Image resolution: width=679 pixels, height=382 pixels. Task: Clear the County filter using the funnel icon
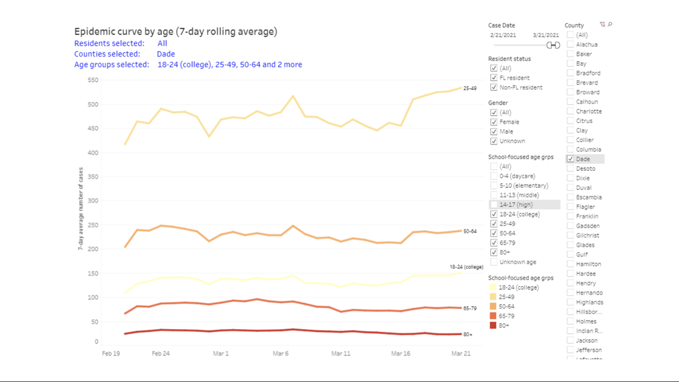[602, 24]
